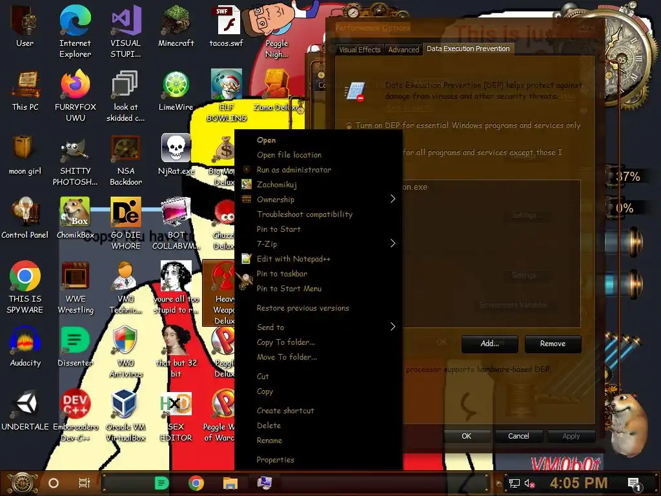The image size is (661, 496).
Task: Click the hamster desktop gadget
Action: click(629, 424)
